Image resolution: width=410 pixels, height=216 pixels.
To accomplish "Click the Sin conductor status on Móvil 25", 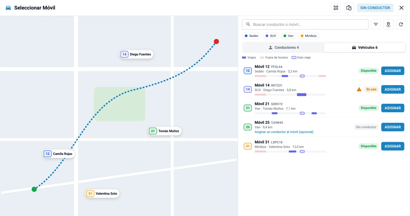I will tap(366, 127).
